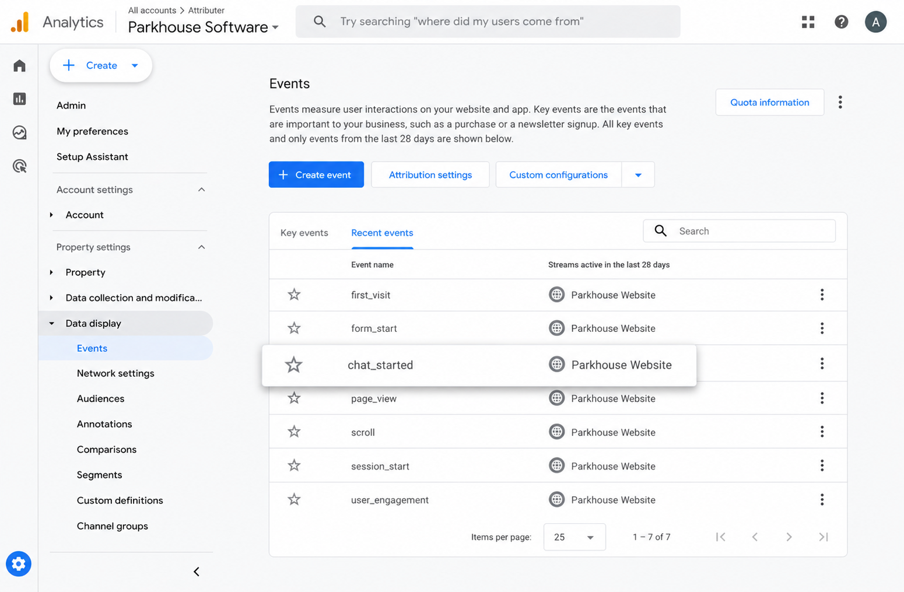This screenshot has height=592, width=904.
Task: Open Quota information
Action: 770,103
